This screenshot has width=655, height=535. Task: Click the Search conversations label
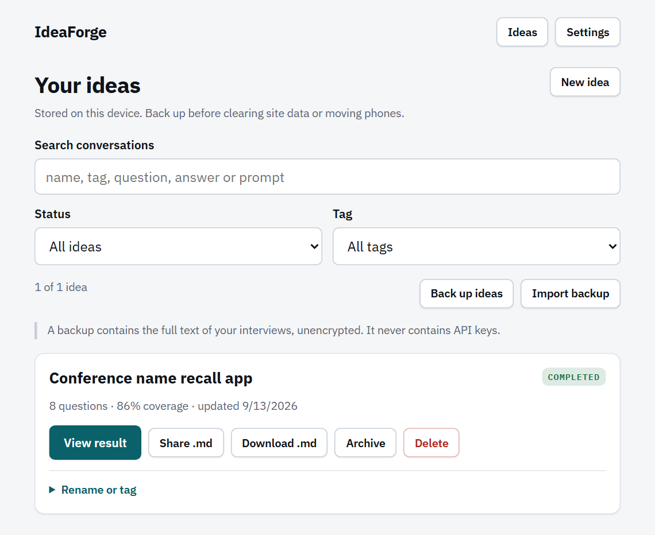[94, 145]
